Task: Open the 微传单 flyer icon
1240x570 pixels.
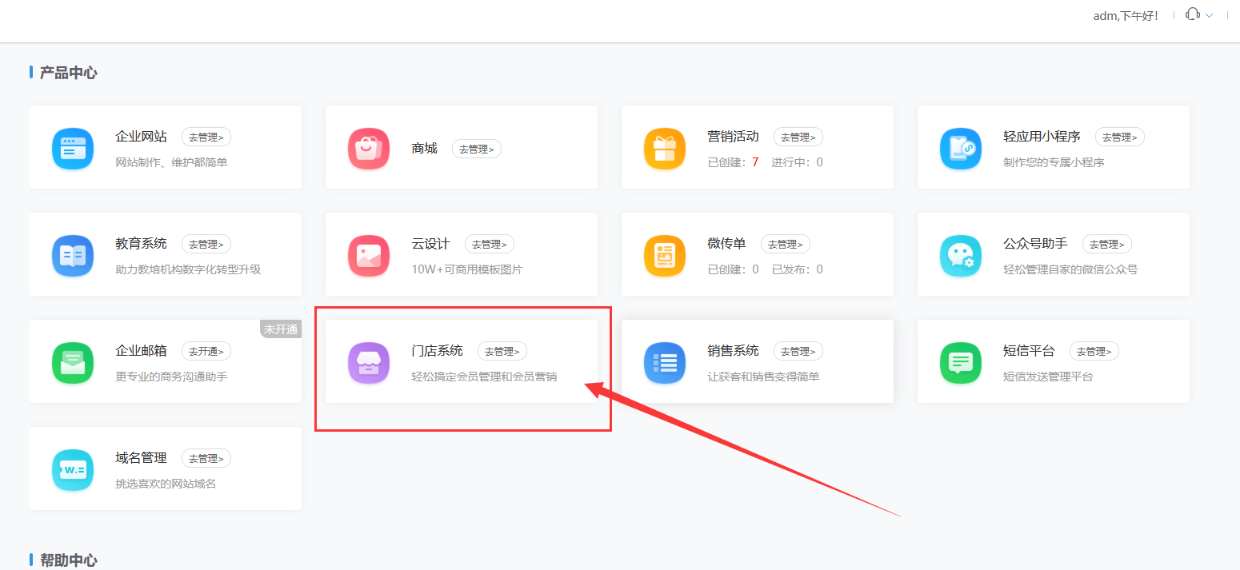Action: 665,255
